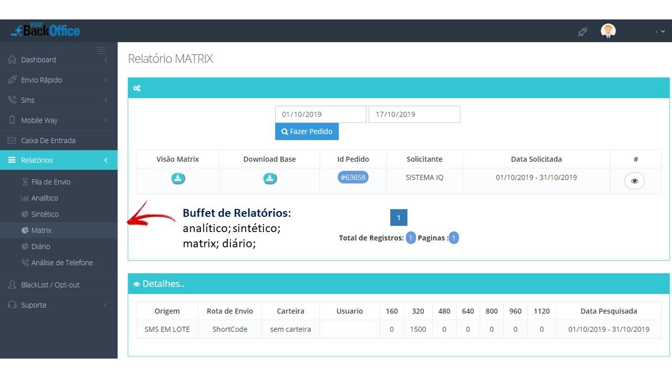Click the BlackList user icon
This screenshot has height=378, width=672.
(x=12, y=285)
